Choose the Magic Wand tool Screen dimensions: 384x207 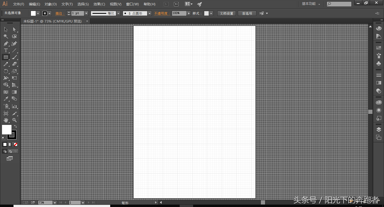point(6,37)
